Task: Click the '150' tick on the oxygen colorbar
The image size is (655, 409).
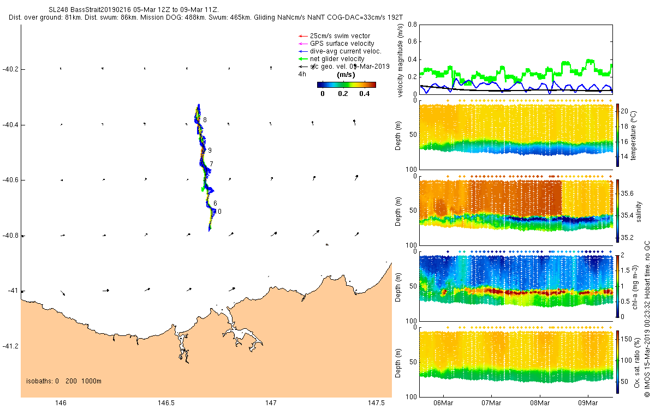Action: click(x=627, y=340)
